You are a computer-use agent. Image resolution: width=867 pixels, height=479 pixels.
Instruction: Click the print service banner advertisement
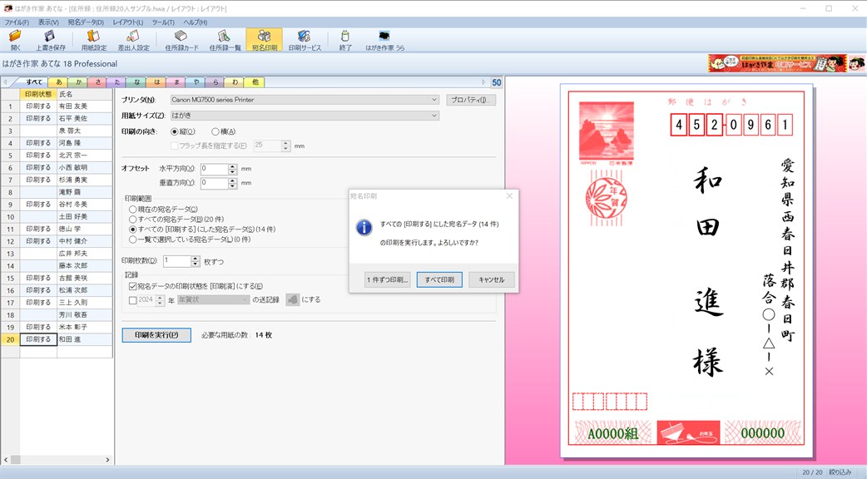click(x=777, y=63)
